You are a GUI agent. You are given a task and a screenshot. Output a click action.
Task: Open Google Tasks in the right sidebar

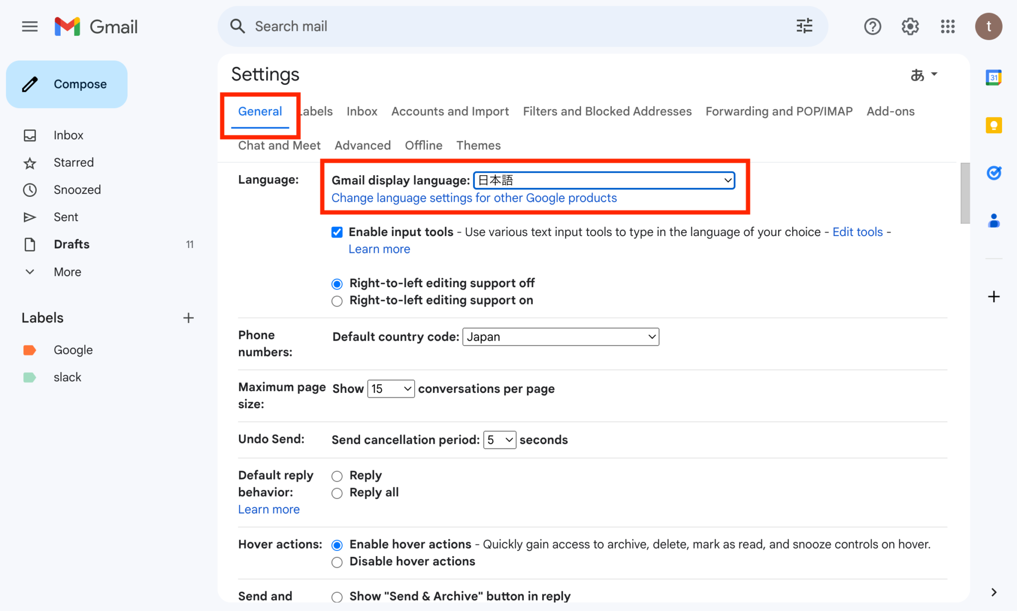click(994, 173)
